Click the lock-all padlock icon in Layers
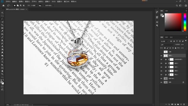Screen dimensions: 188x106 (176, 48)
